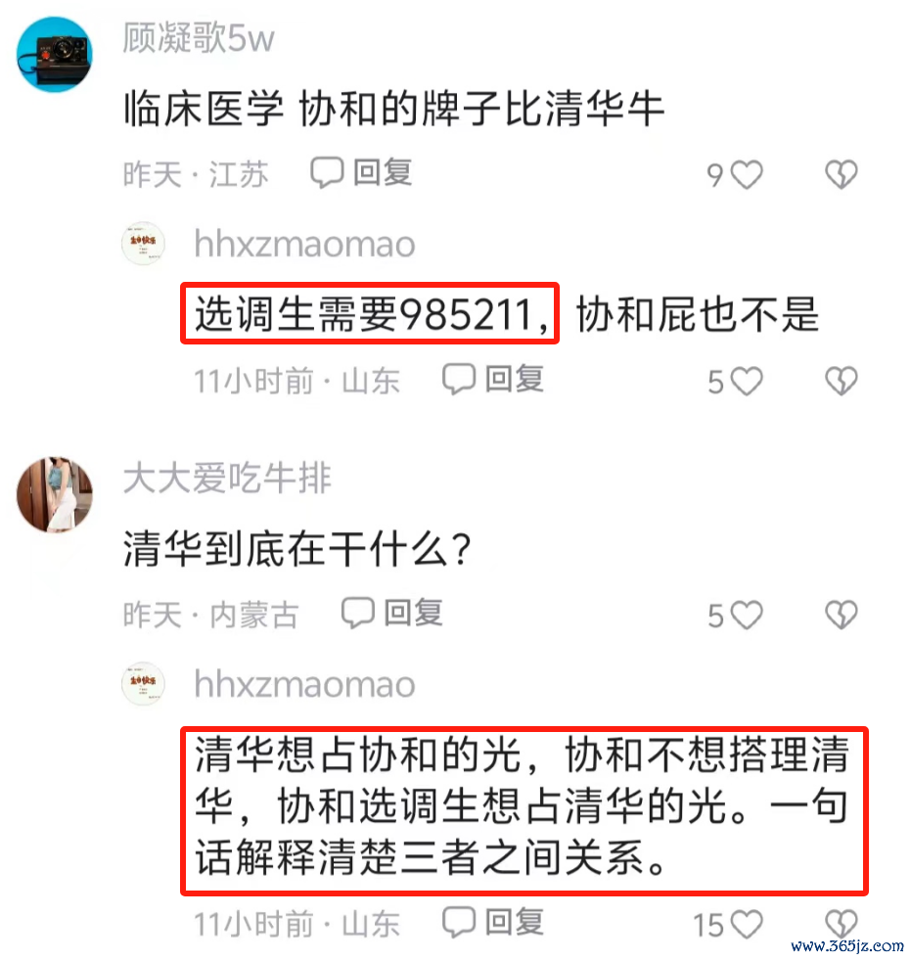
Task: Like the reply with 15 likes
Action: 747,924
